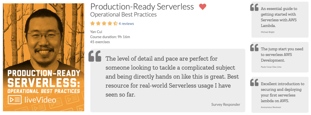Click the red heart favorite icon
Viewport: 311px width, 115px height.
point(203,7)
